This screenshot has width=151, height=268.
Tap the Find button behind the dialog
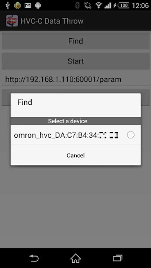point(76,41)
